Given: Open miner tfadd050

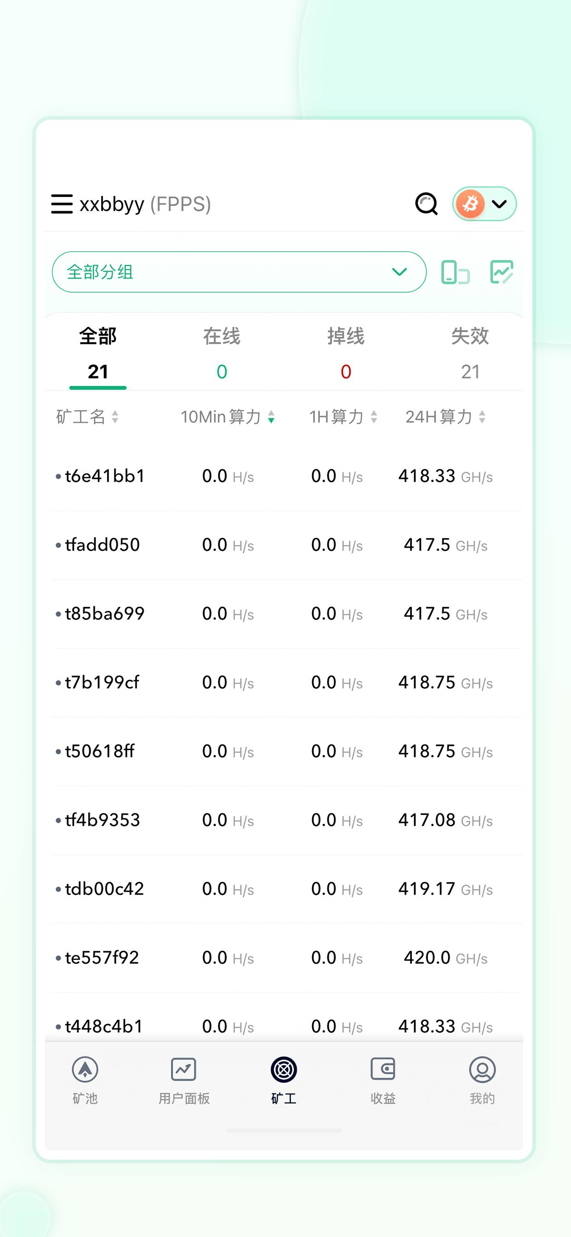Looking at the screenshot, I should coord(287,545).
